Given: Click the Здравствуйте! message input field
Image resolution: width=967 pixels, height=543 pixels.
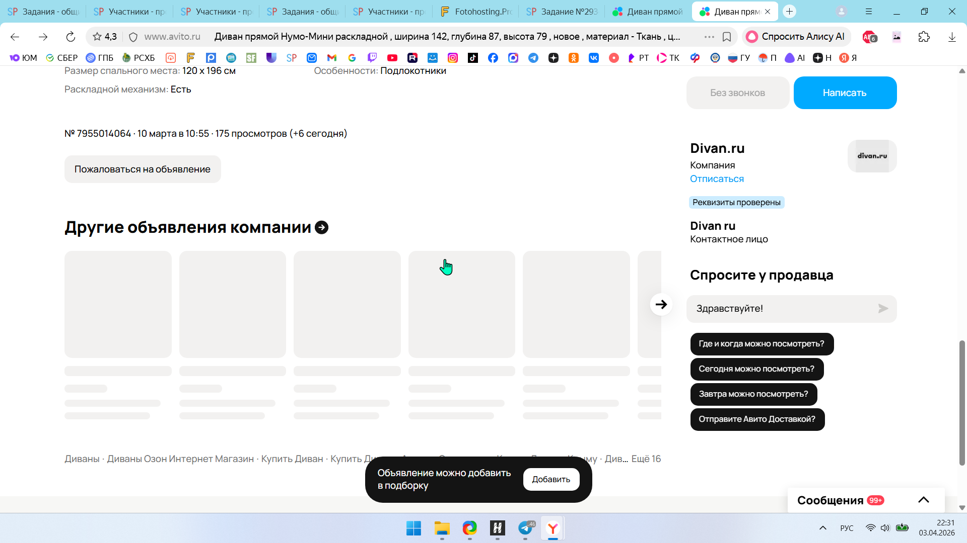Looking at the screenshot, I should [781, 309].
